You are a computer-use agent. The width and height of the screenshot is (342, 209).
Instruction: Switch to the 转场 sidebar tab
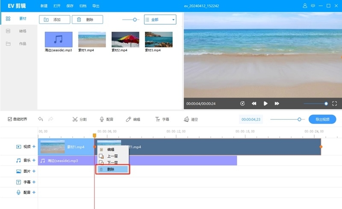(22, 31)
